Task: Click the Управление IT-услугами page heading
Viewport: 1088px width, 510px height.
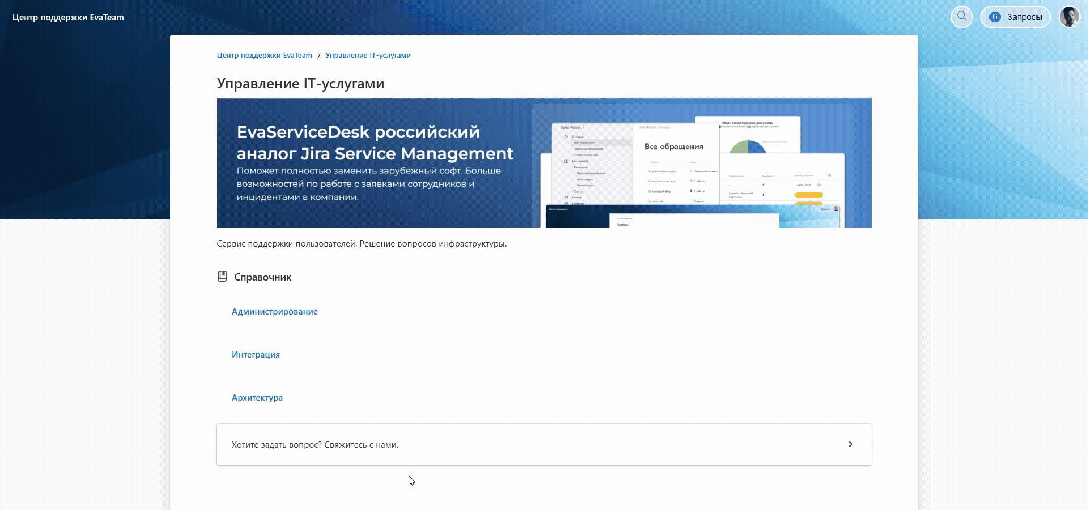Action: [300, 84]
